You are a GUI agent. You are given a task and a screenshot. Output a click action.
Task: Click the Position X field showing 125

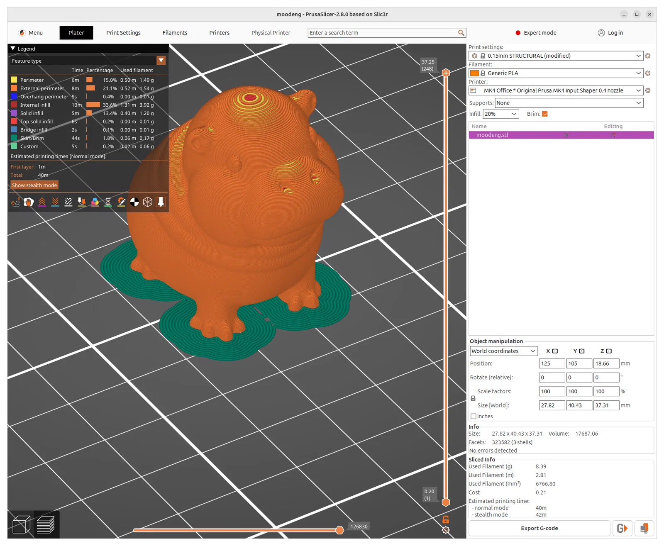(552, 363)
